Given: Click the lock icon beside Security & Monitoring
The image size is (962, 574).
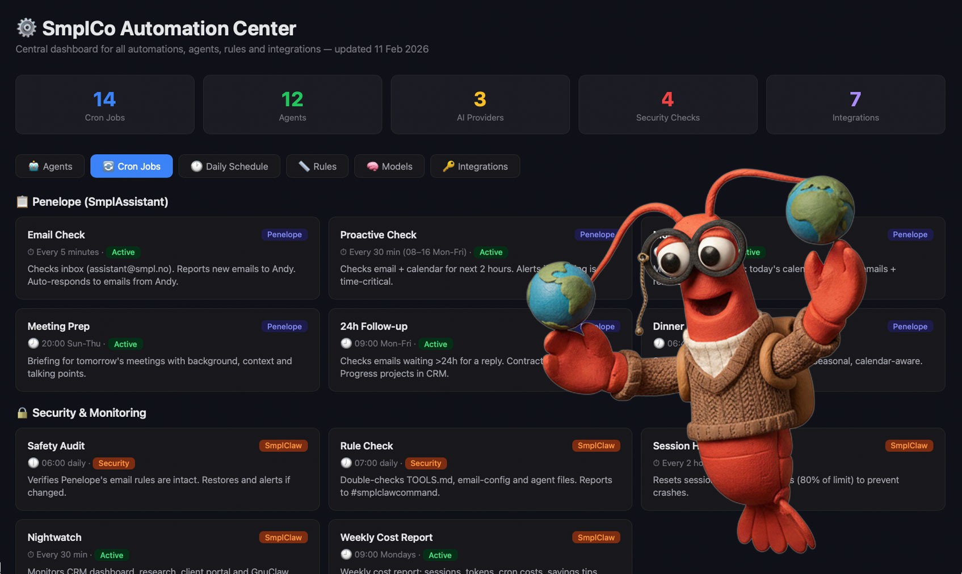Looking at the screenshot, I should coord(22,413).
